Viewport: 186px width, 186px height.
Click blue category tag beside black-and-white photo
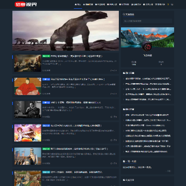click(46, 102)
